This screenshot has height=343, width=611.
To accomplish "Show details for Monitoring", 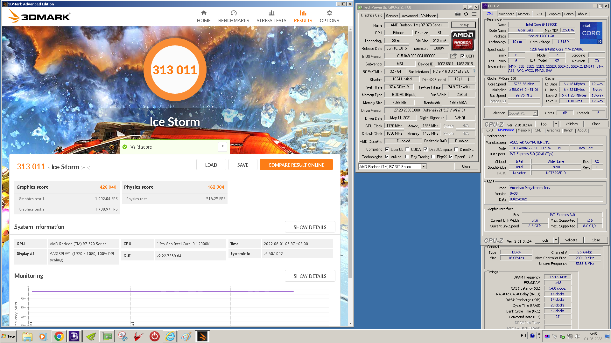I will click(310, 276).
